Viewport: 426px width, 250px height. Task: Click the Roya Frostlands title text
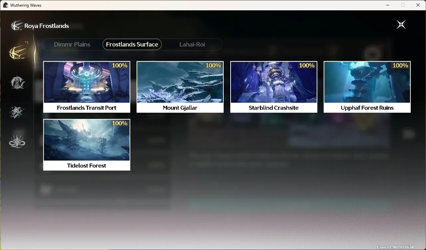tap(47, 26)
